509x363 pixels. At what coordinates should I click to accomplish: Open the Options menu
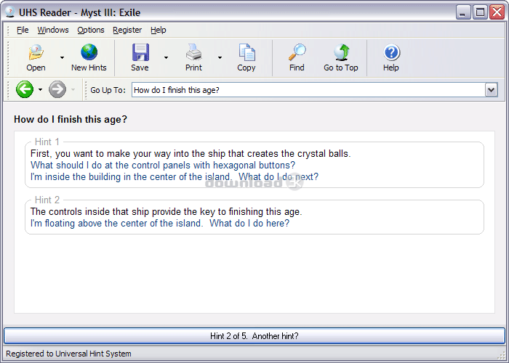click(x=91, y=30)
